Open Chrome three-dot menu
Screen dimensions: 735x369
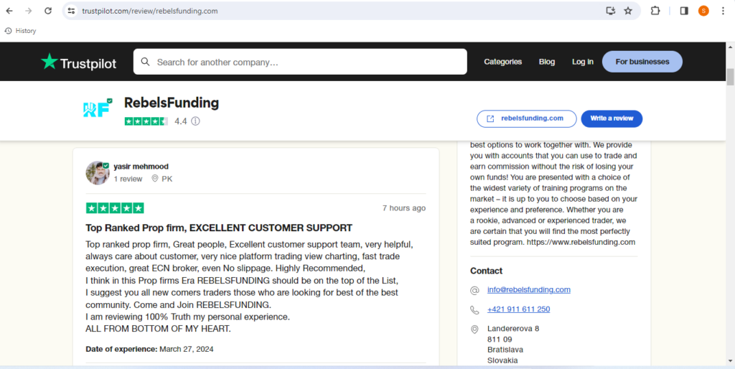(723, 11)
